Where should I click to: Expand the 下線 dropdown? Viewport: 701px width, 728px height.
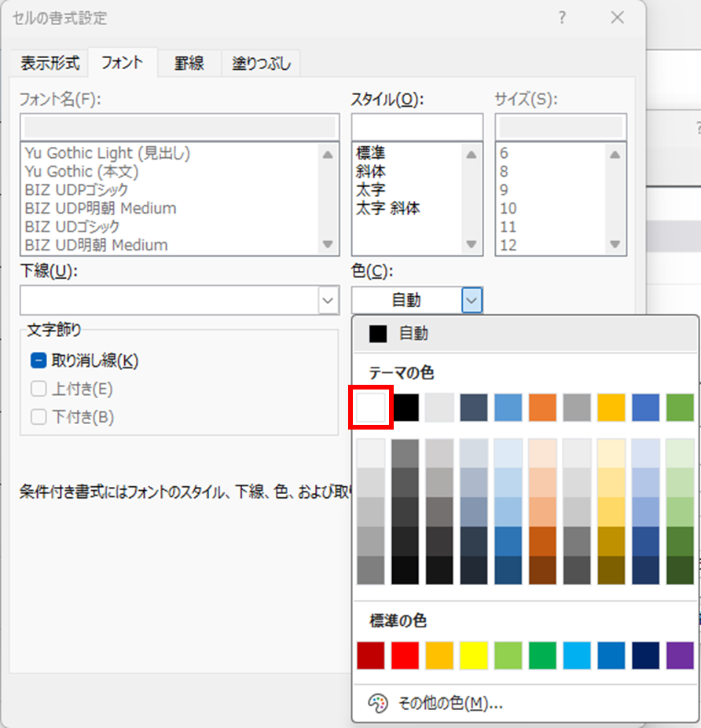point(328,301)
